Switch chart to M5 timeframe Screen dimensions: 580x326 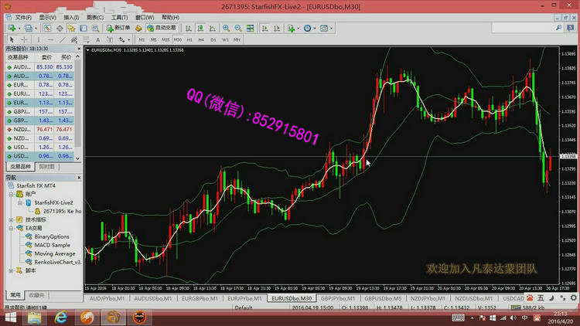153,39
